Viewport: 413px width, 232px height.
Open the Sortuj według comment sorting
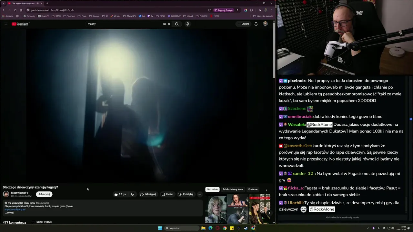(x=41, y=222)
